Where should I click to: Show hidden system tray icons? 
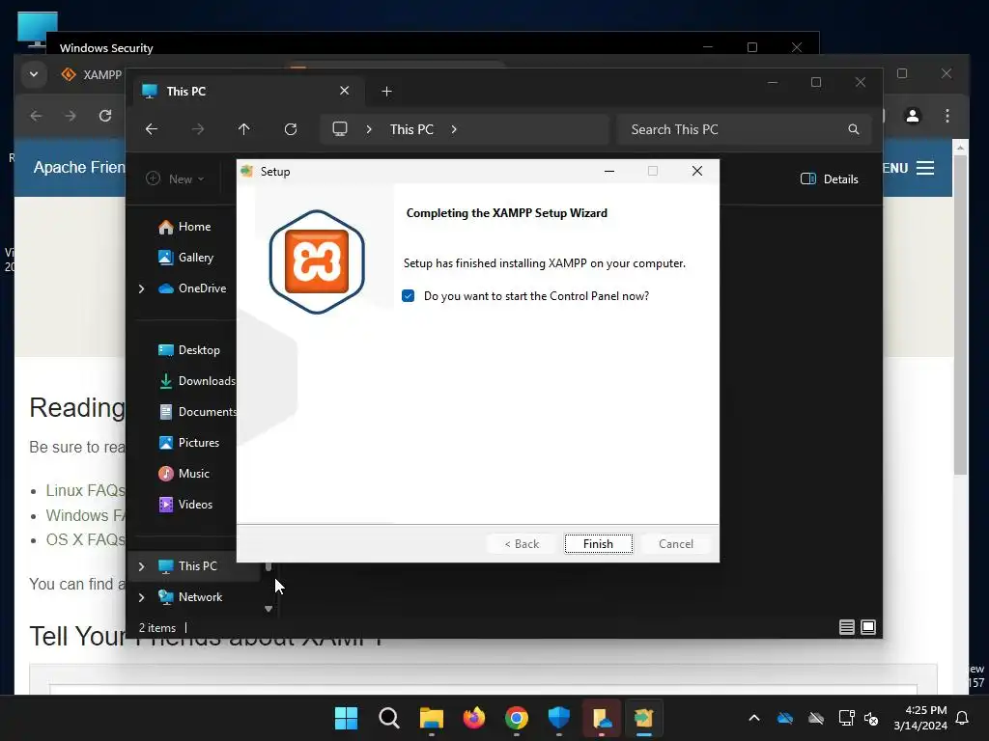pyautogui.click(x=753, y=718)
